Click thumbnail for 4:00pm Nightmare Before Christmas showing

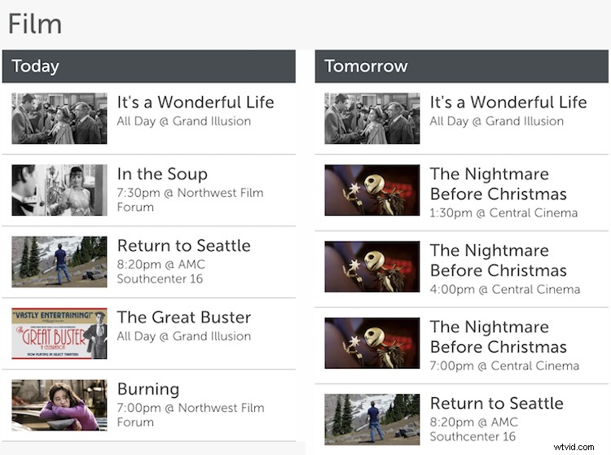(371, 267)
